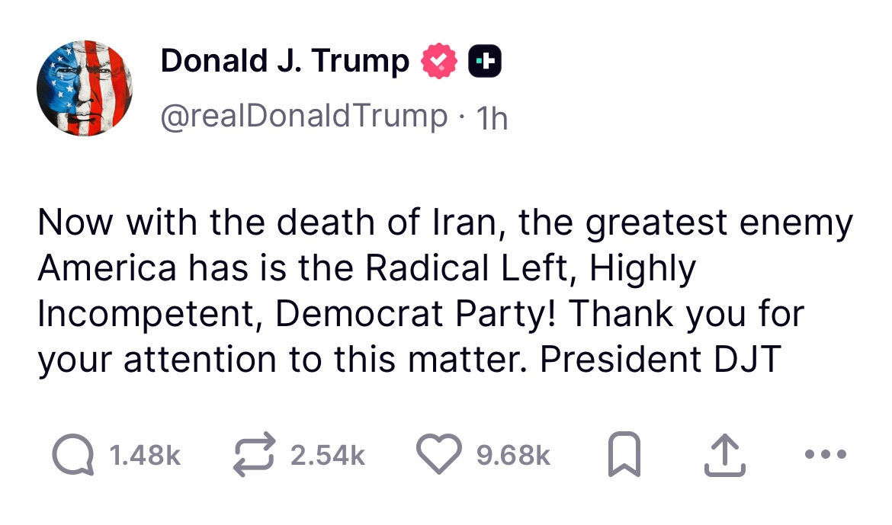Click the dark plus badge icon
The image size is (892, 525).
click(484, 62)
